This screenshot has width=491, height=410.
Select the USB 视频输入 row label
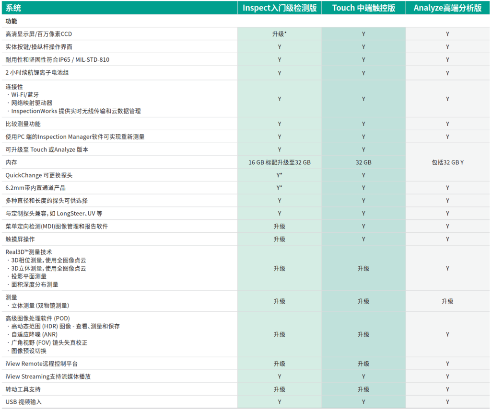click(x=23, y=402)
